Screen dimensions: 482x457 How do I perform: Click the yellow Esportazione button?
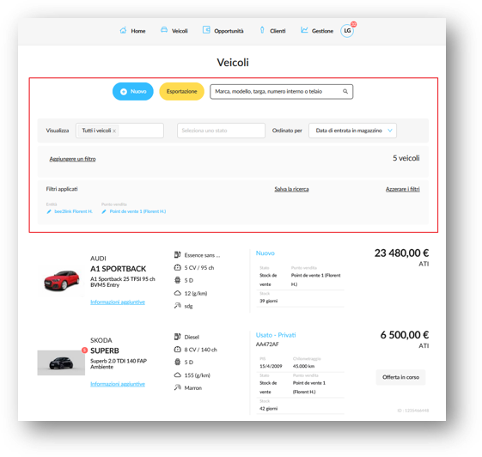point(181,91)
